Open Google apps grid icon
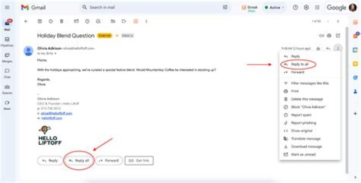361x183 pixels. (317, 8)
